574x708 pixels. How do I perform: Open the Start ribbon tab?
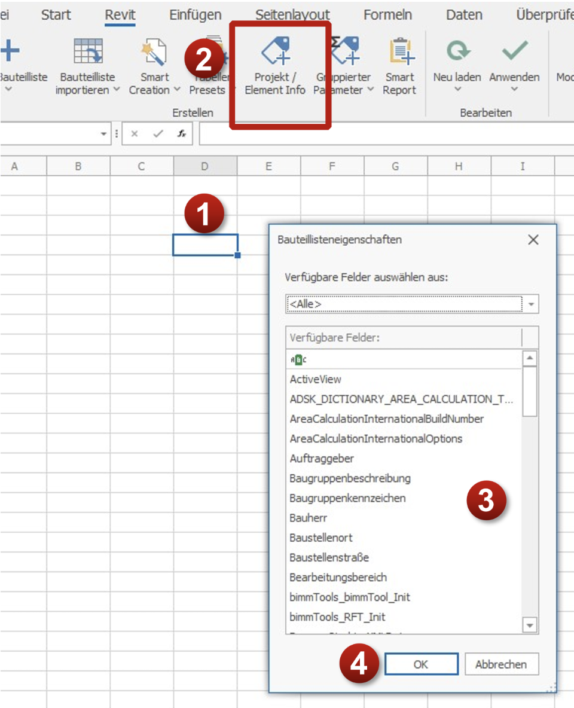pos(56,15)
